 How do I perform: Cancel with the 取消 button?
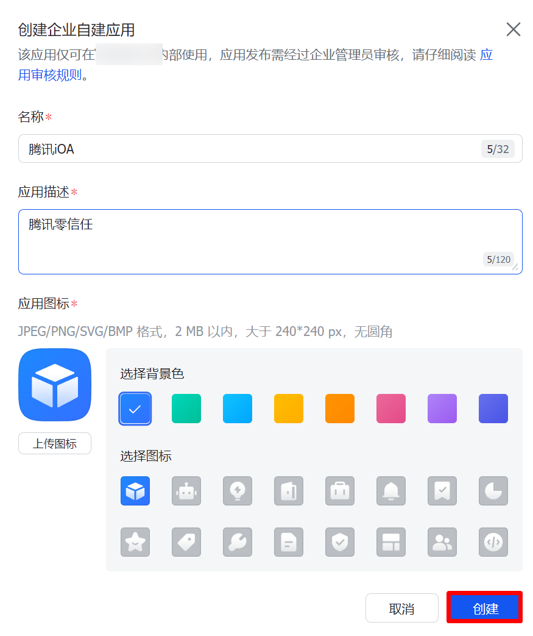click(x=401, y=608)
